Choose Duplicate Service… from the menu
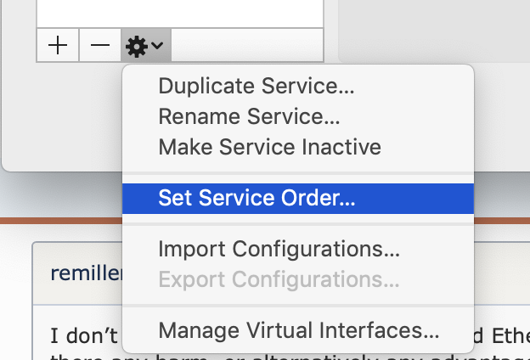 pyautogui.click(x=257, y=86)
